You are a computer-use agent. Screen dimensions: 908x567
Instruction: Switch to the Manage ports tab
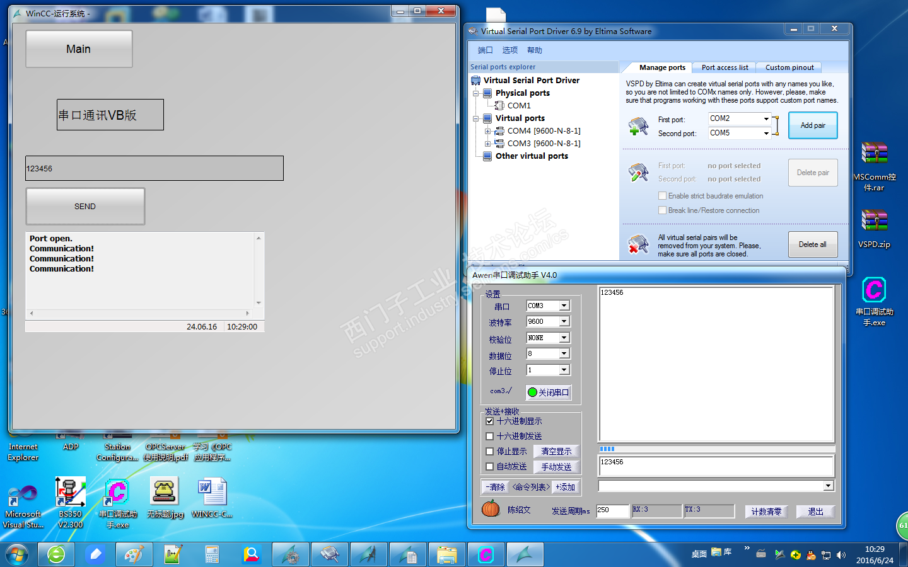[x=662, y=67]
